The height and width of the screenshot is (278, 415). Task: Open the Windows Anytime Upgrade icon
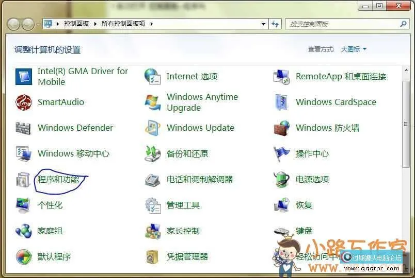(152, 102)
